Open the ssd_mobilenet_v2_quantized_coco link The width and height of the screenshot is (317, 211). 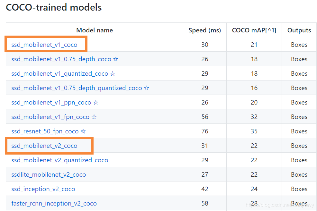59,160
